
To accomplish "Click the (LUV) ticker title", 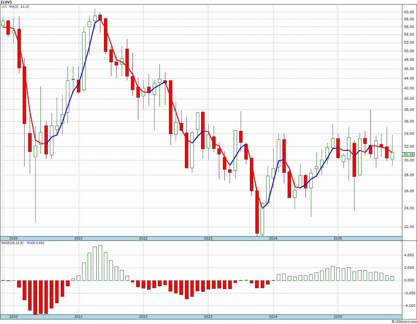I will click(x=6, y=2).
